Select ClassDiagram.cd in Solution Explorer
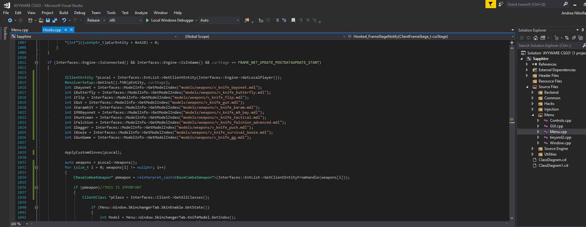This screenshot has width=586, height=227. tap(552, 160)
